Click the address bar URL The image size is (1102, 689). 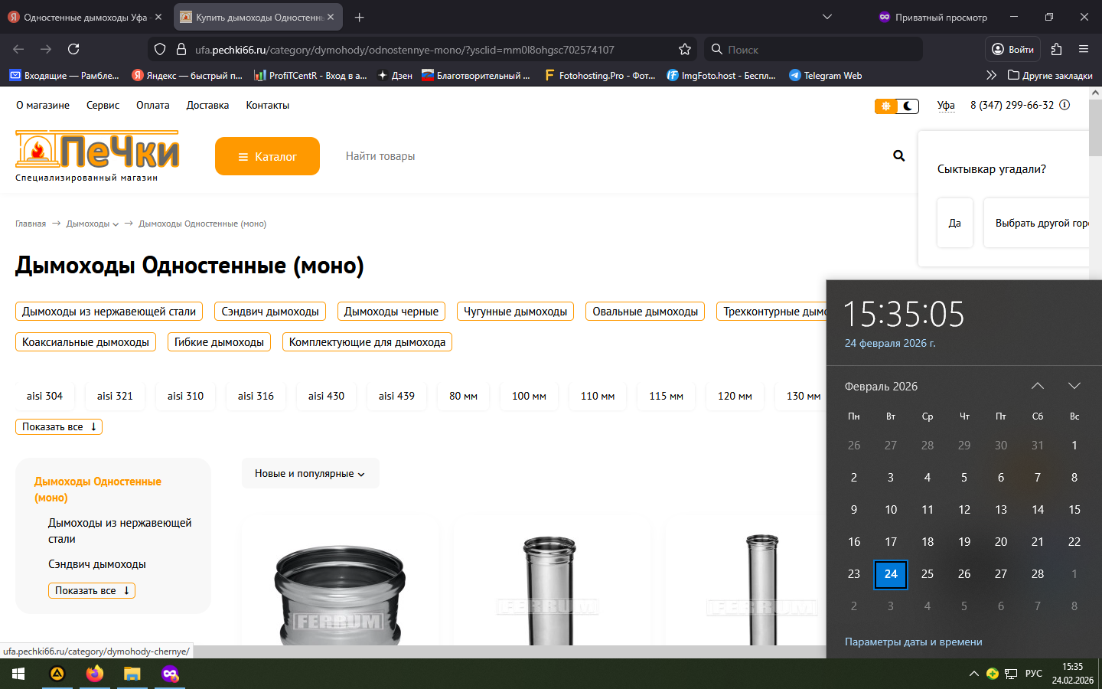404,50
